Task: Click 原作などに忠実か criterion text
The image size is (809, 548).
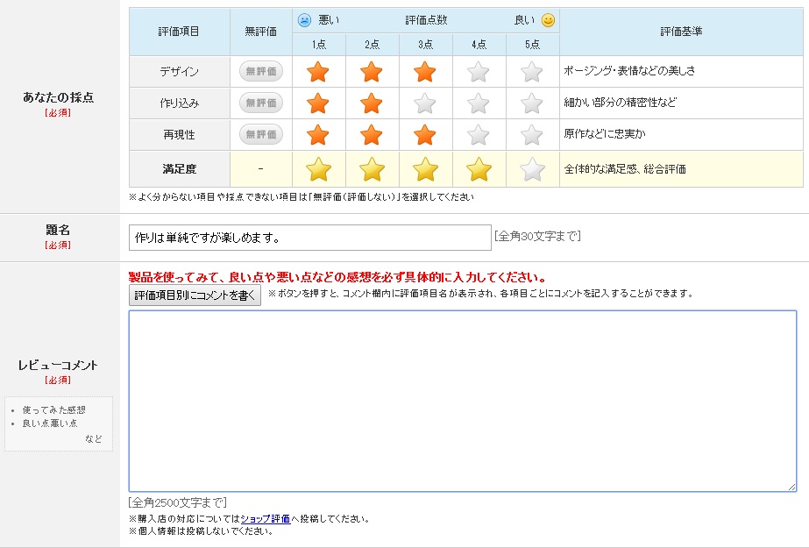Action: pyautogui.click(x=604, y=133)
